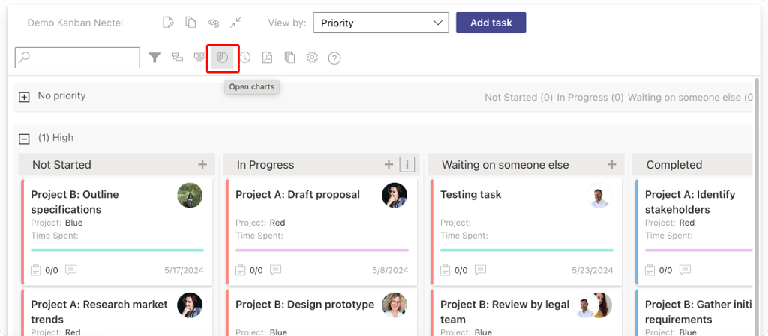Open the Project A: Draft proposal card title

298,194
